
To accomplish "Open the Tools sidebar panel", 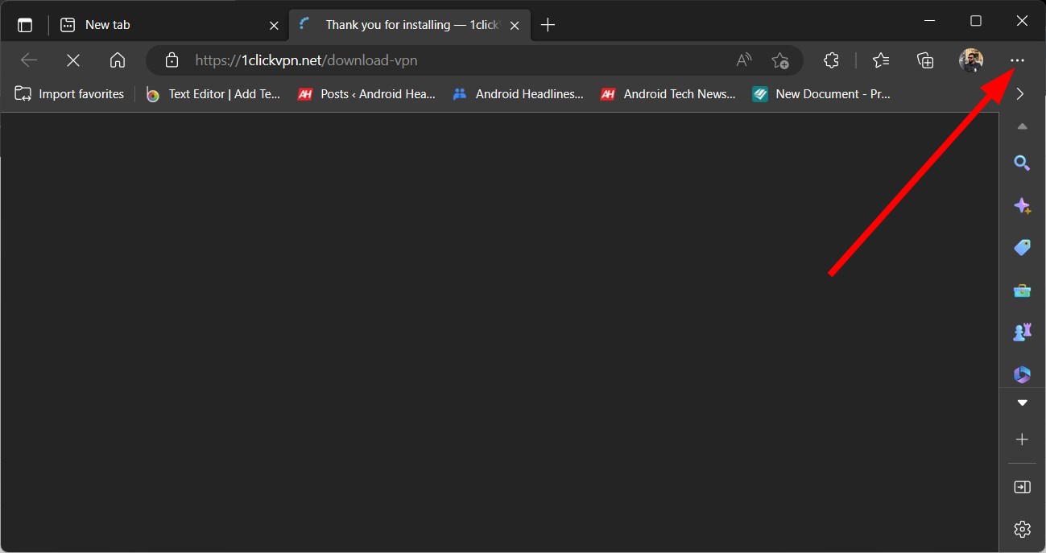I will click(1022, 290).
